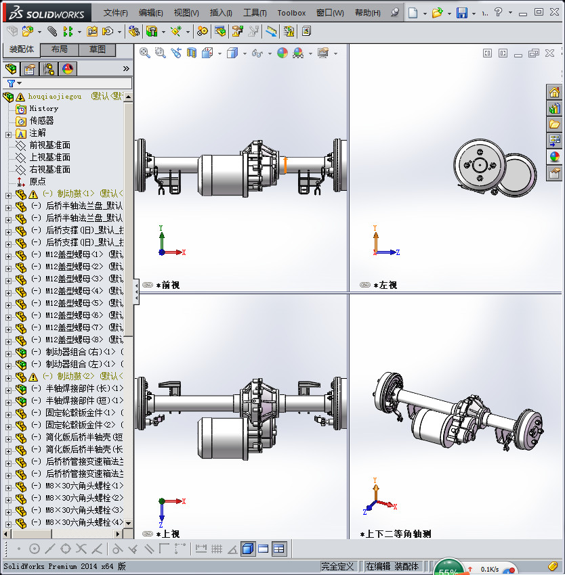
Task: Click the Zoom to Area icon
Action: [160, 53]
